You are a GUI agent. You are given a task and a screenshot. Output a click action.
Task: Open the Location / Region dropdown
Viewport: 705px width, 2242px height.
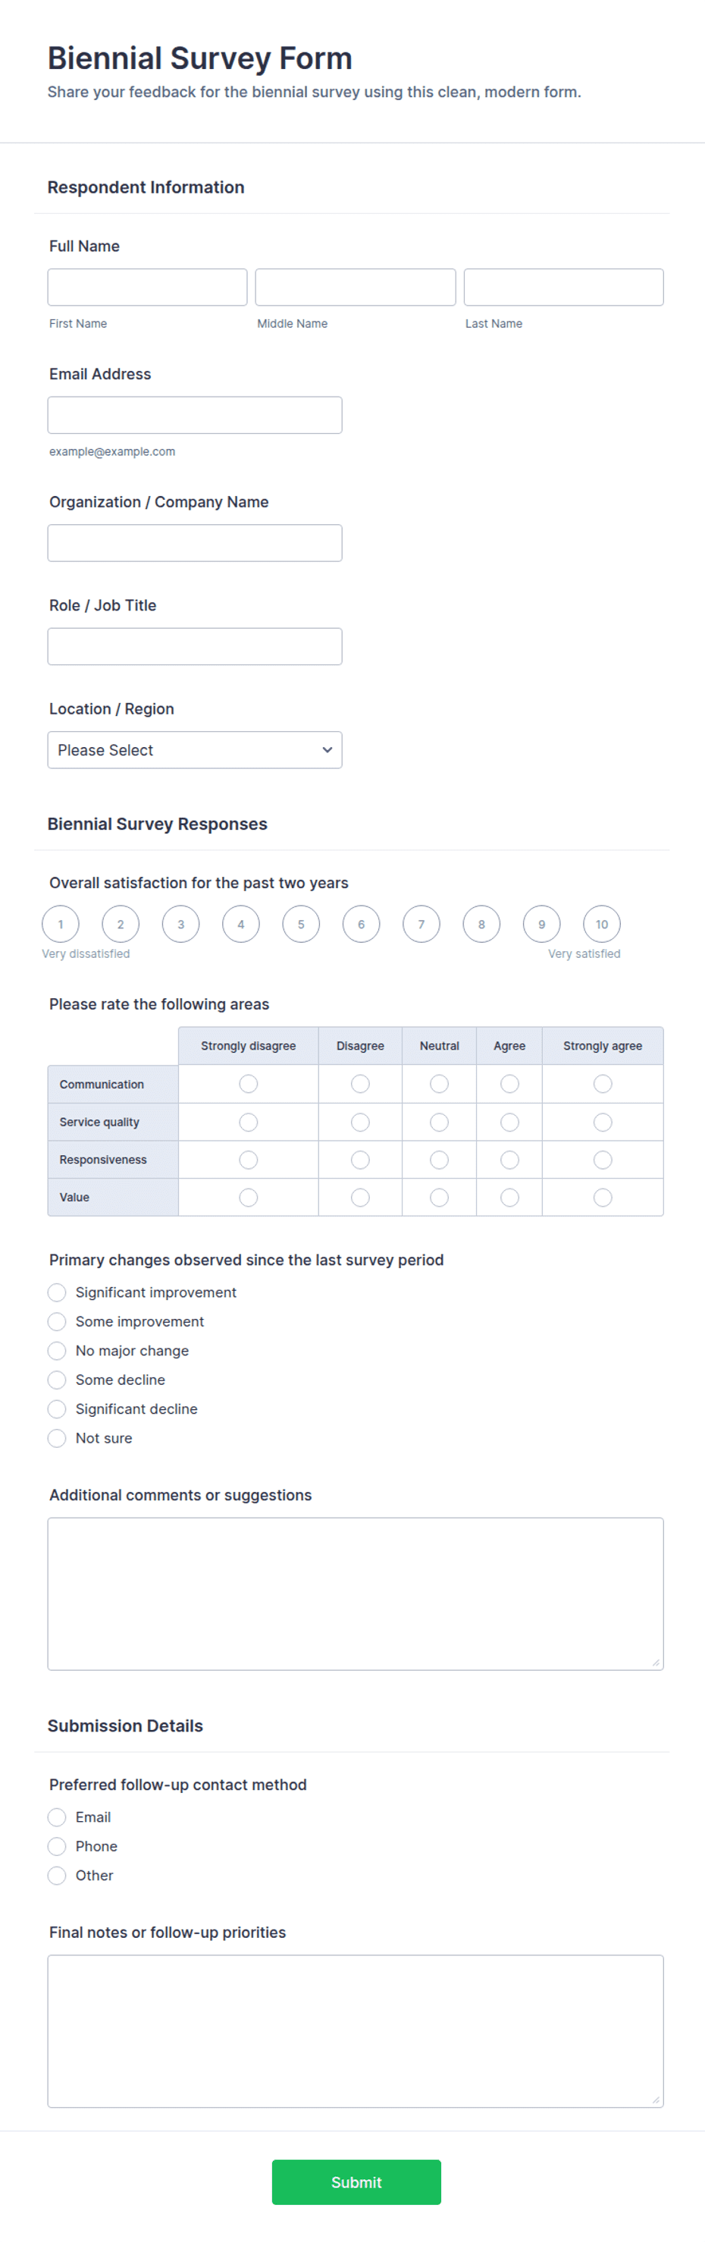[x=195, y=749]
